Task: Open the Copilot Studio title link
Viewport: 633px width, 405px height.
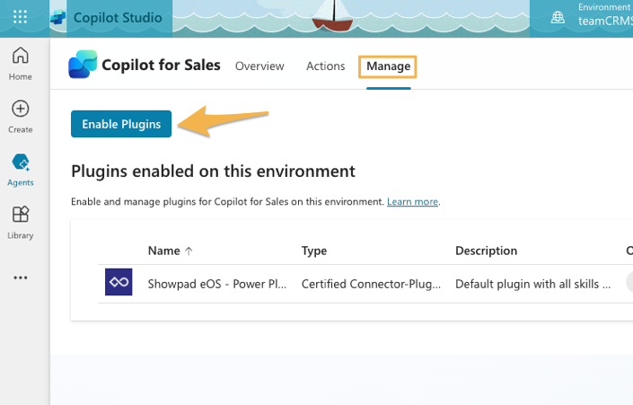Action: point(118,17)
